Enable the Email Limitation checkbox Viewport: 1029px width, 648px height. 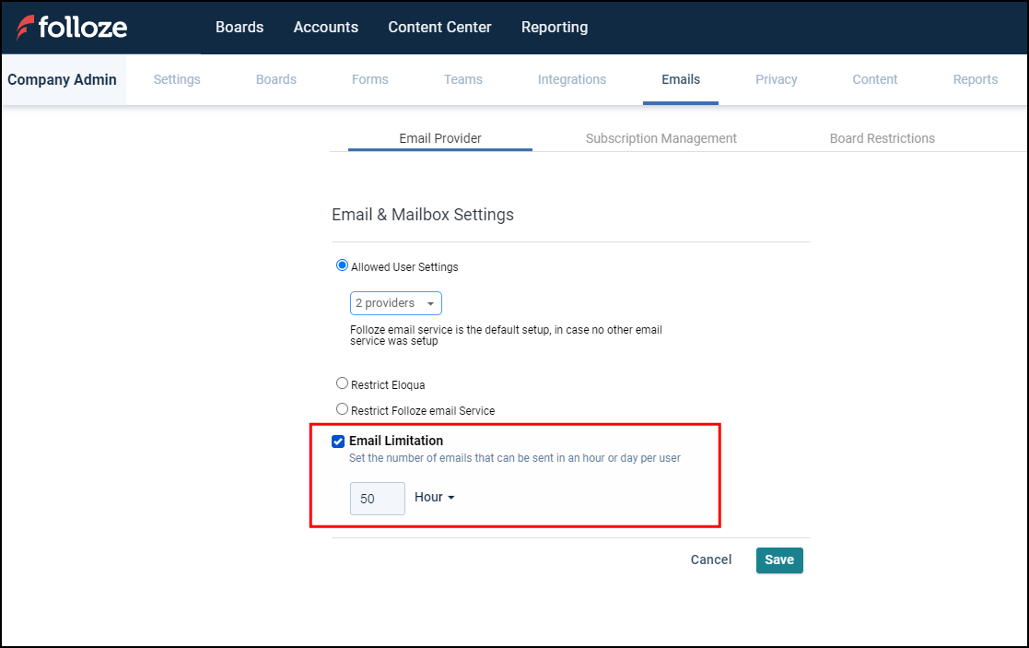tap(338, 441)
